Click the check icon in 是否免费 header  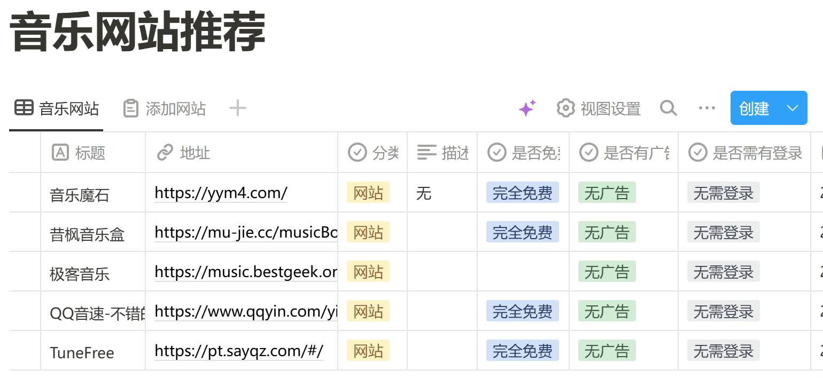pos(497,153)
